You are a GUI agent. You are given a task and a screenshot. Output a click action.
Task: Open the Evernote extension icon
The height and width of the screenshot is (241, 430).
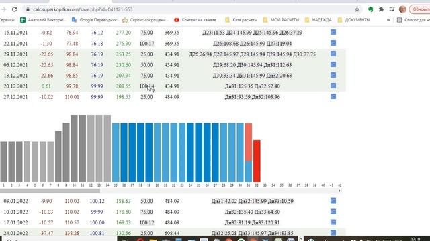[x=370, y=9]
